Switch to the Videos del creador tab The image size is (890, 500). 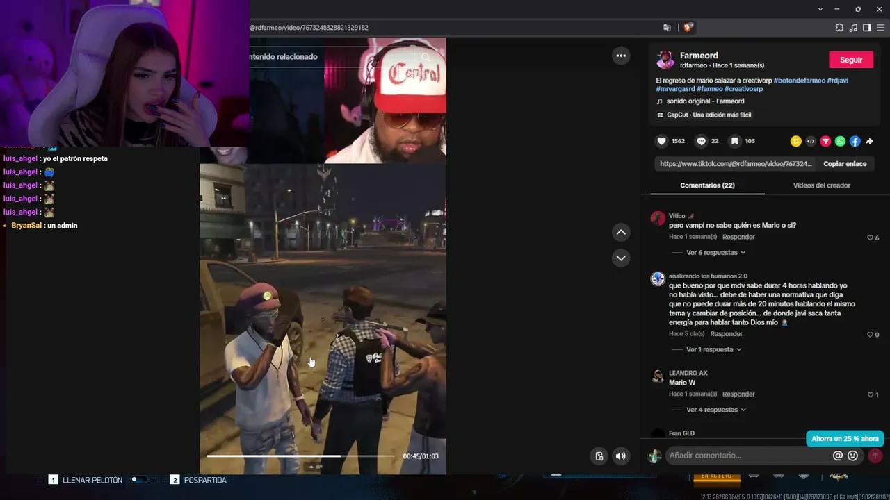822,185
